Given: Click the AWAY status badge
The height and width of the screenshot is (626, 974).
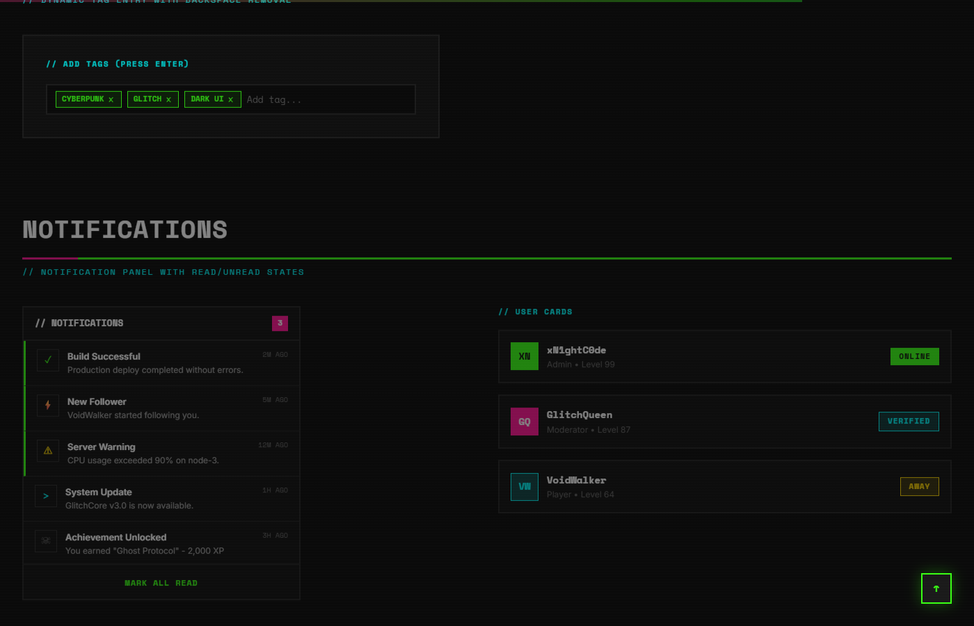Looking at the screenshot, I should (918, 487).
